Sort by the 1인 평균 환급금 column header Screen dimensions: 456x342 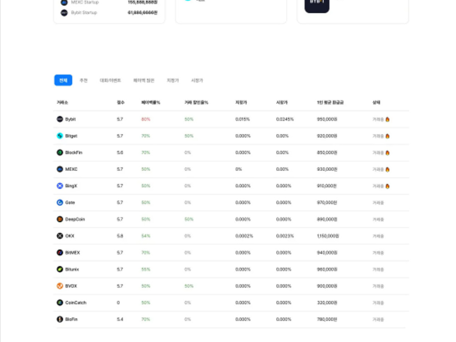point(330,102)
